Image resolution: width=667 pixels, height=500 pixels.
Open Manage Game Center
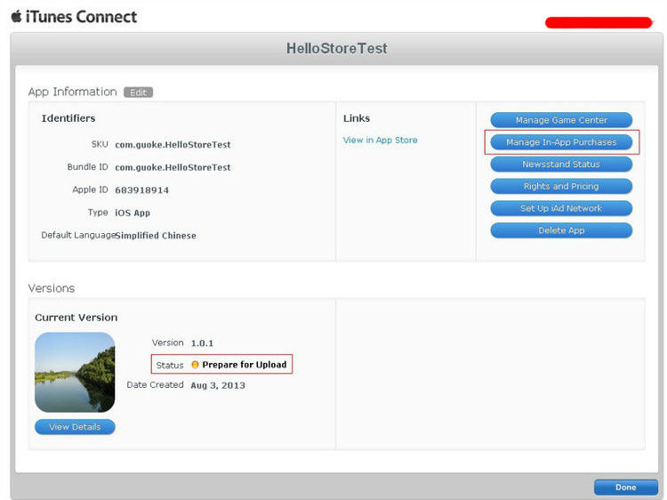tap(561, 120)
